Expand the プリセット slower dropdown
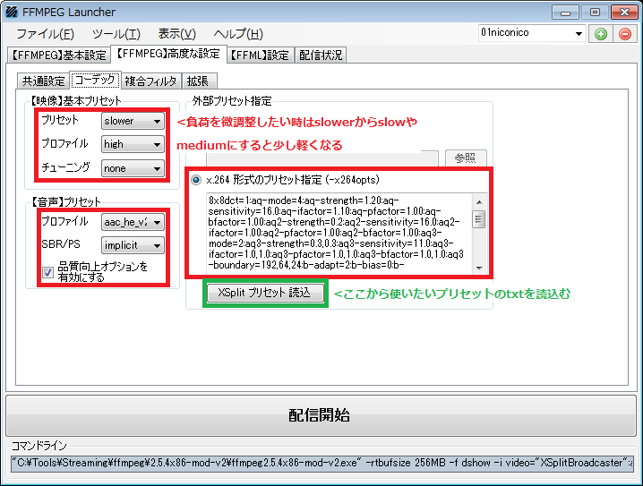The height and width of the screenshot is (486, 643). coord(133,121)
